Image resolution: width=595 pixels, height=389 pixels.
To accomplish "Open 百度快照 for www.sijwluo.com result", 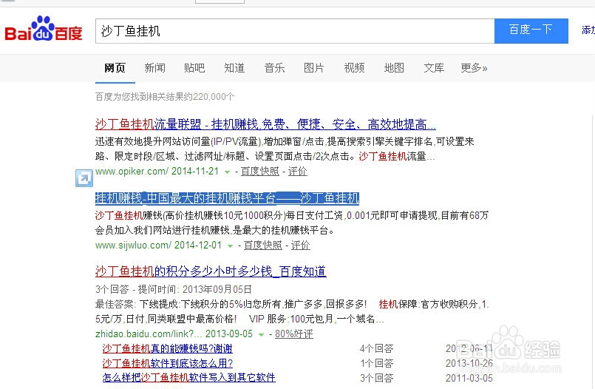I will tap(263, 246).
